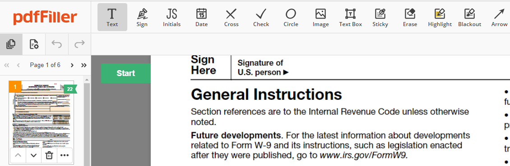Click the green Start button
510x166 pixels.
coord(126,73)
